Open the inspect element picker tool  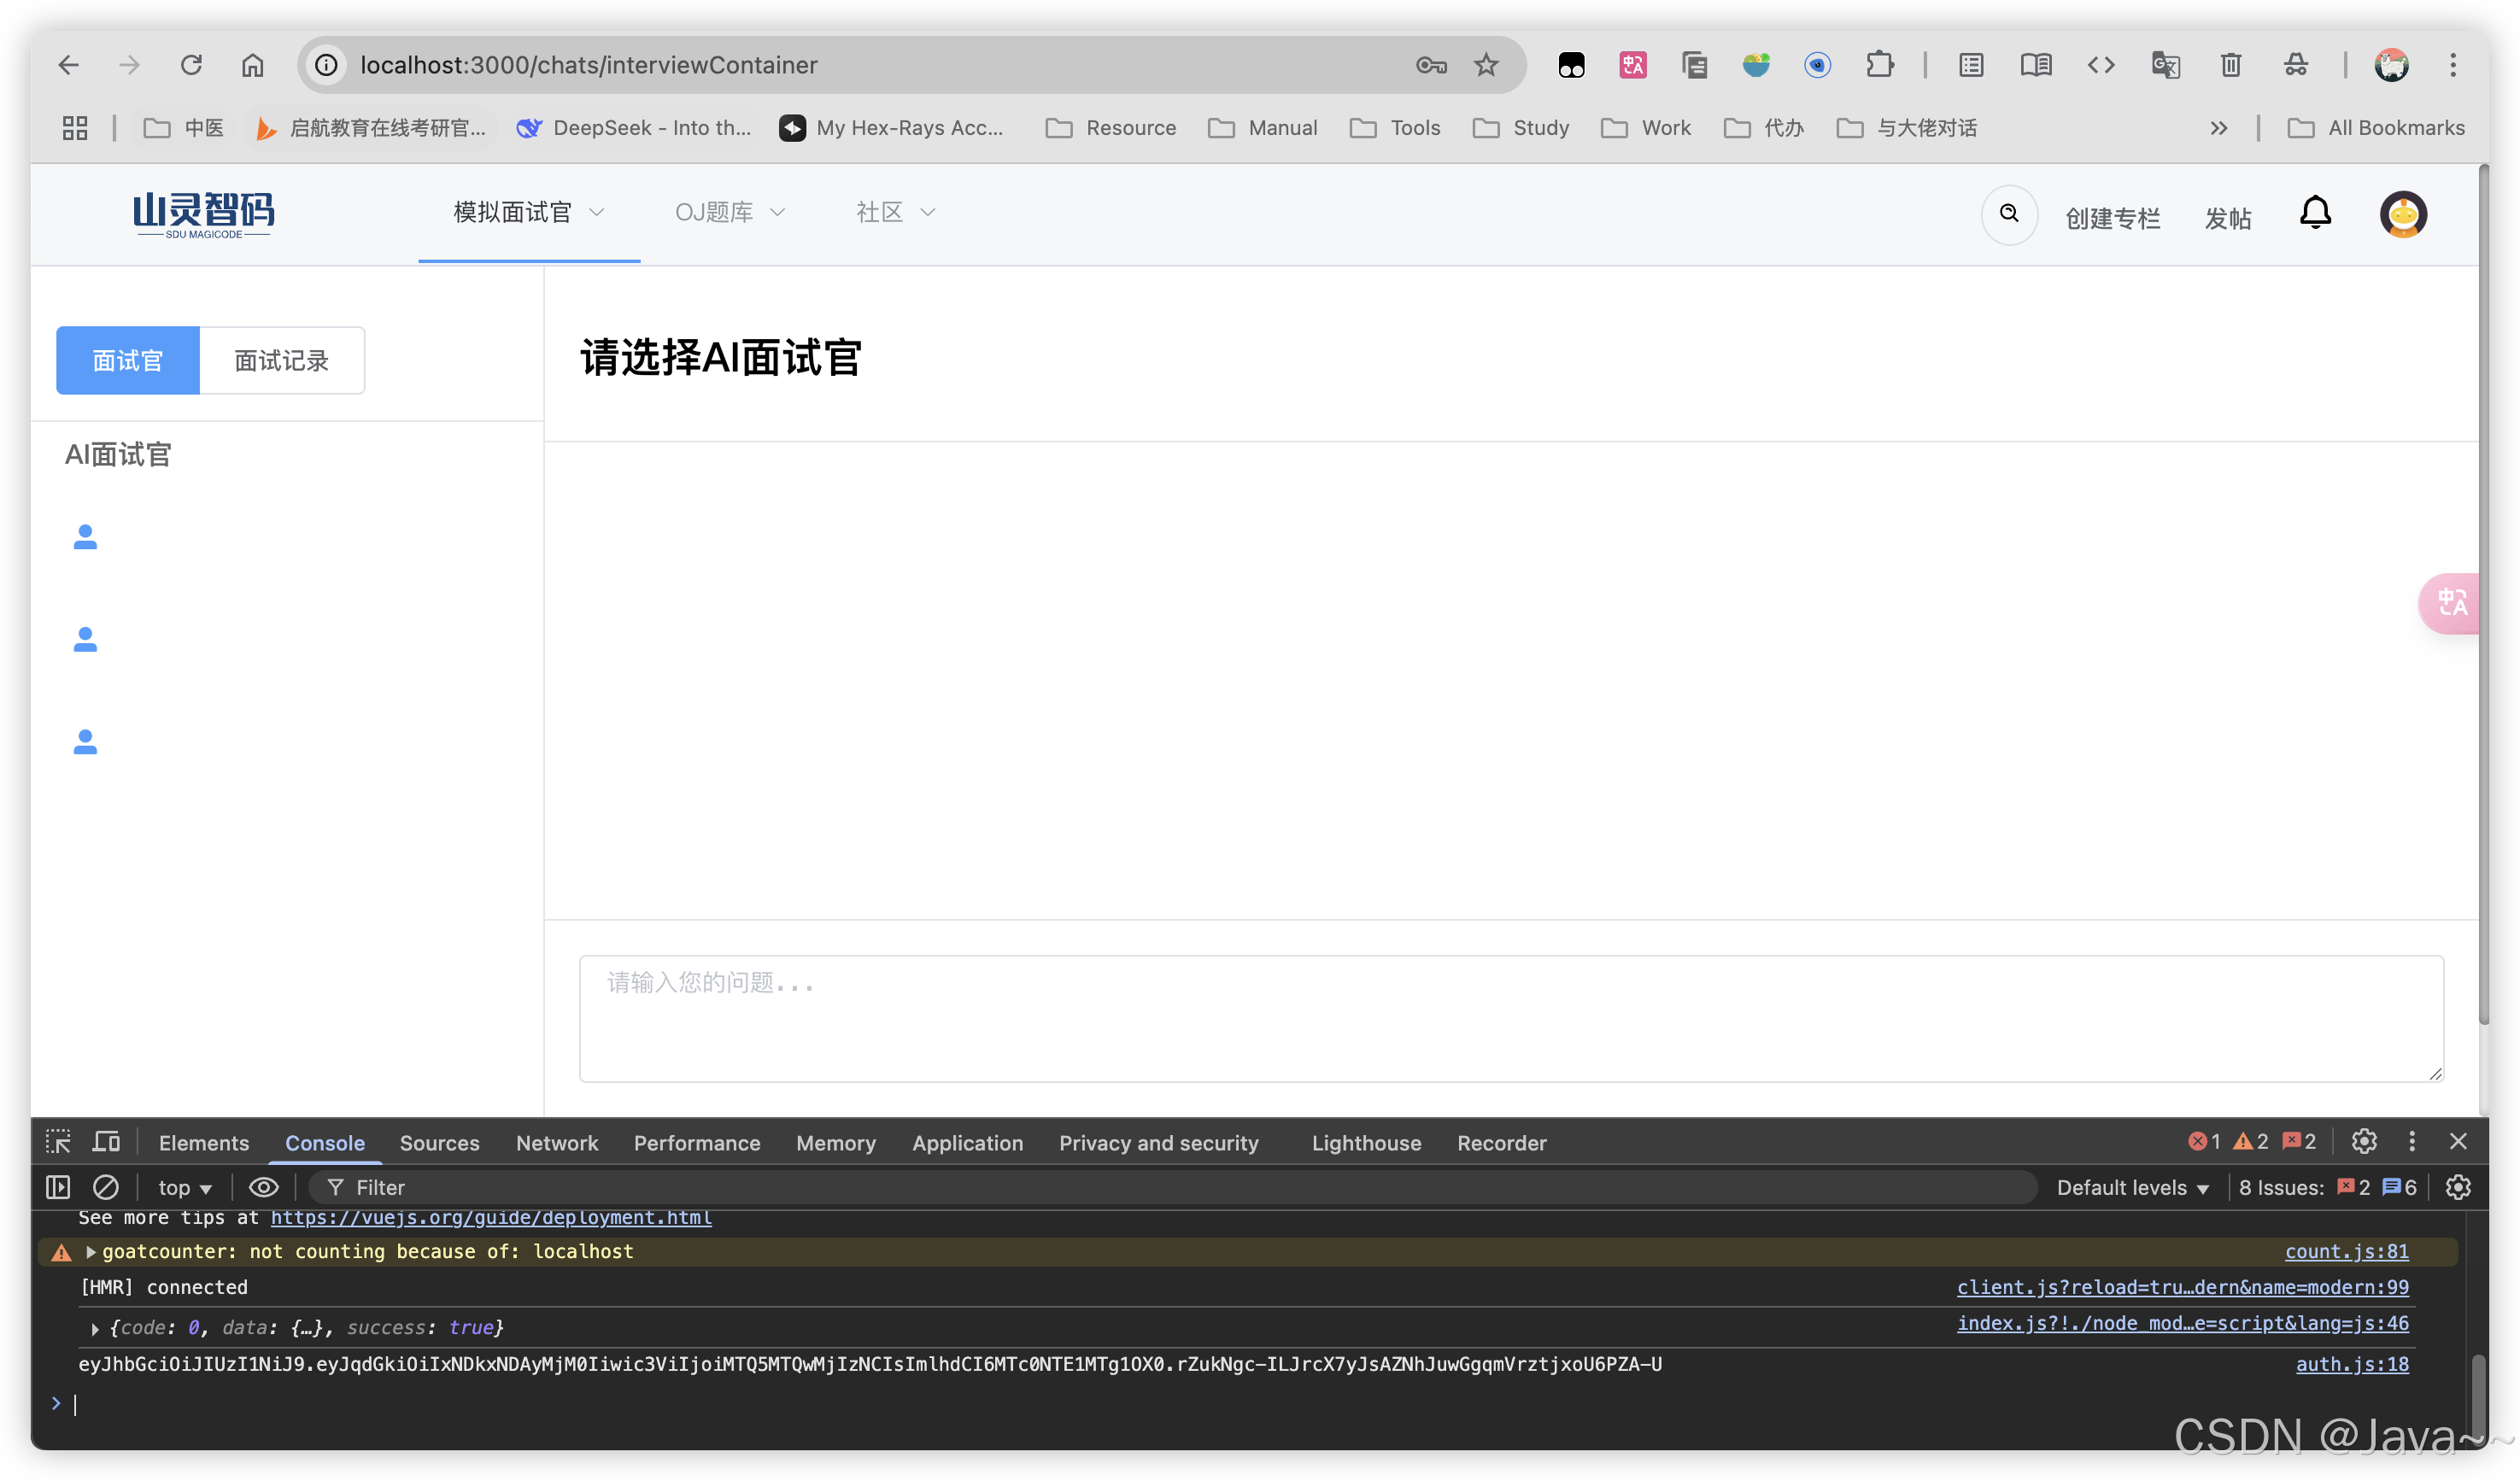coord(58,1142)
